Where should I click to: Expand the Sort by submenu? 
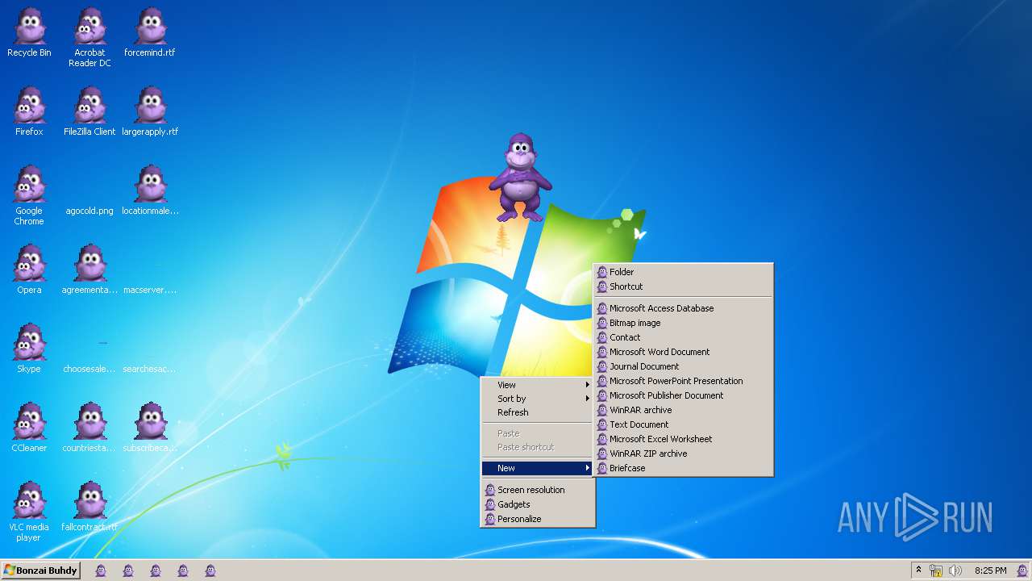[538, 399]
